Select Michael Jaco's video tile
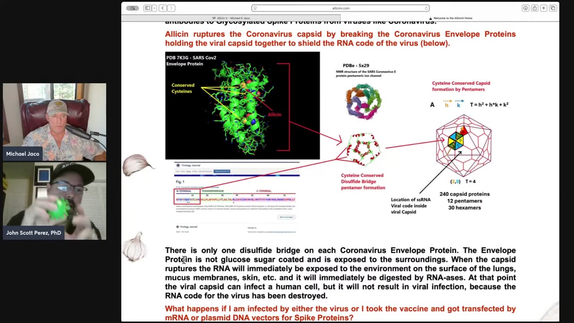The height and width of the screenshot is (323, 574). (54, 122)
